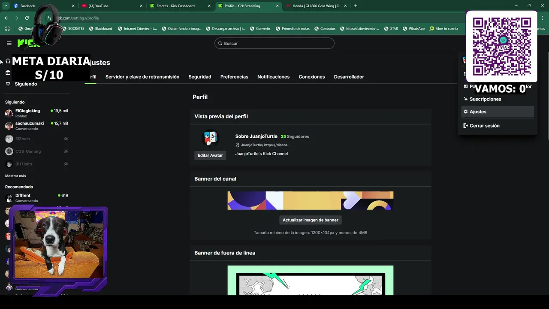This screenshot has height=309, width=549.
Task: Open the STAR bookmark
Action: 391,28
